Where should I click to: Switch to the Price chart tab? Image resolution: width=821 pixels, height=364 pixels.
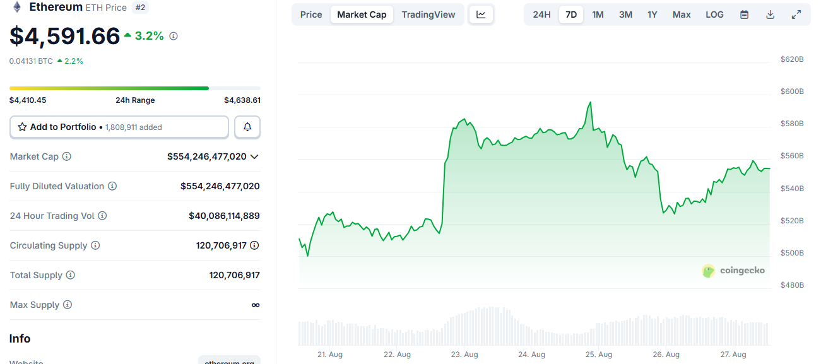[311, 15]
